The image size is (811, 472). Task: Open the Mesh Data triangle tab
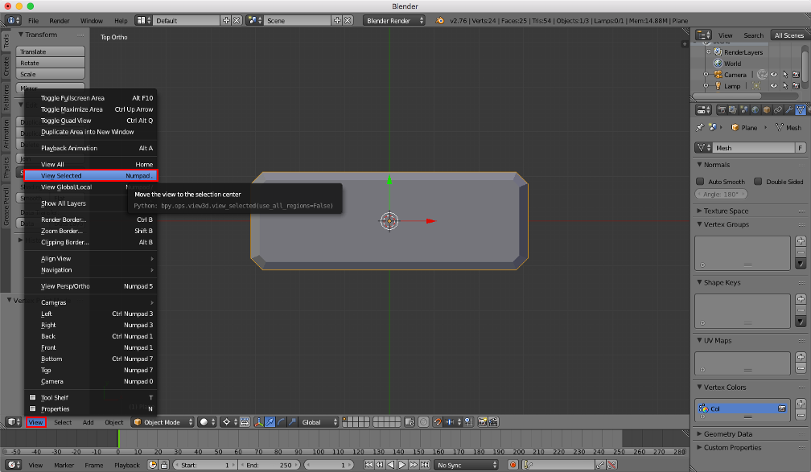pos(800,110)
